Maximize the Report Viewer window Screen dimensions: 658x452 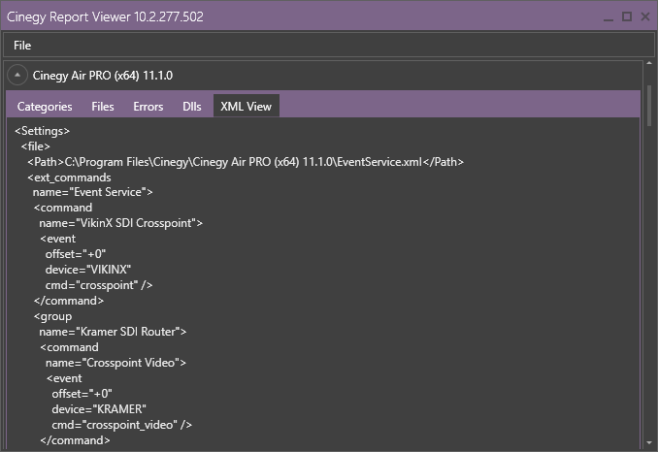(627, 16)
